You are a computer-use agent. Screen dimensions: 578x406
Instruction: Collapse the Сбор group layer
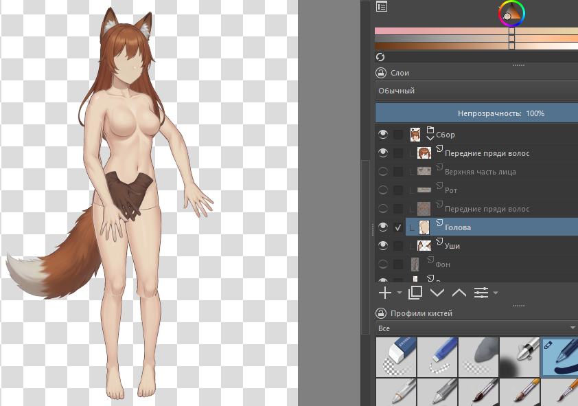[430, 137]
